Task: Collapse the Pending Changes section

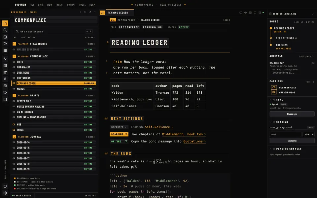Action: pos(270,149)
